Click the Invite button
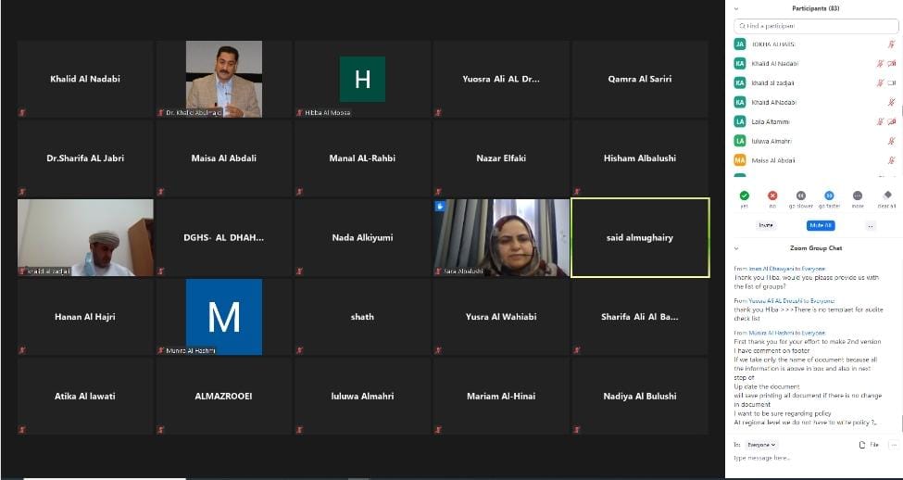Image resolution: width=903 pixels, height=480 pixels. (766, 225)
